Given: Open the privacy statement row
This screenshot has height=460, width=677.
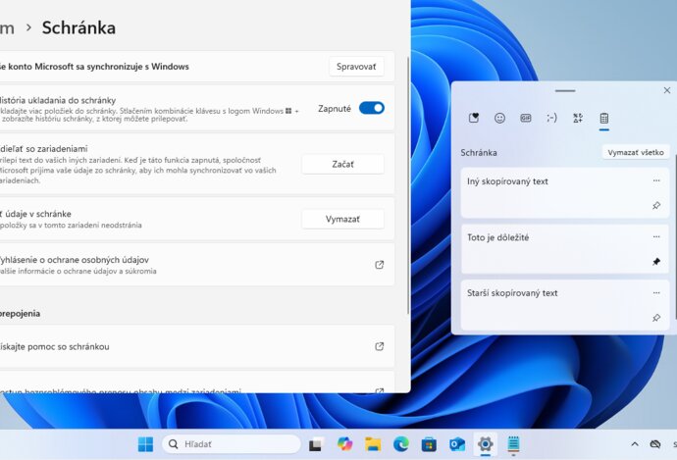Looking at the screenshot, I should coord(197,265).
